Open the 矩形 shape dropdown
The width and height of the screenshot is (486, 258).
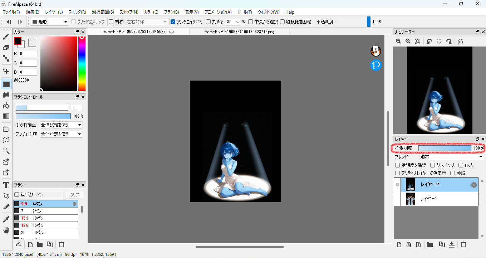(x=49, y=22)
